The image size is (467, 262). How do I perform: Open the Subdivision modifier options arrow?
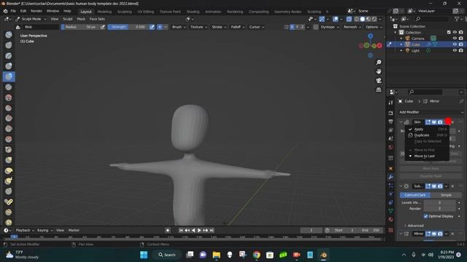[x=446, y=186]
